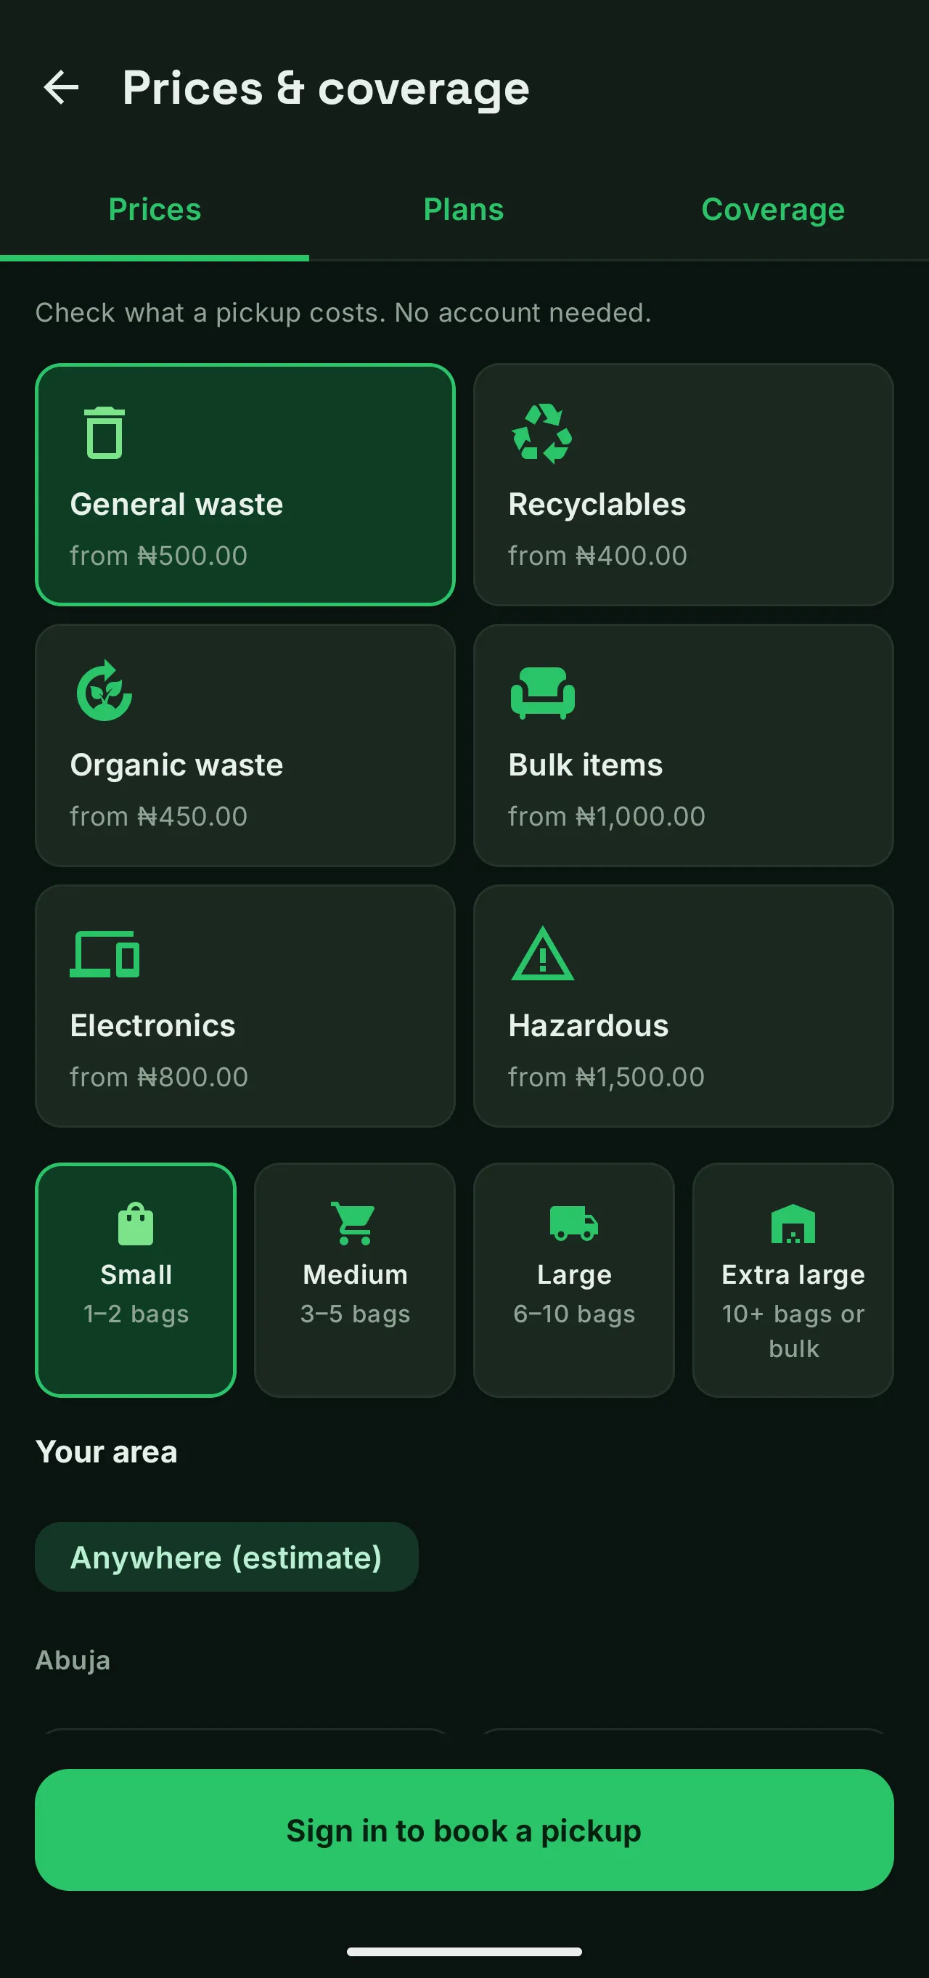Click the Organic waste leaf icon
The height and width of the screenshot is (1978, 929).
105,691
